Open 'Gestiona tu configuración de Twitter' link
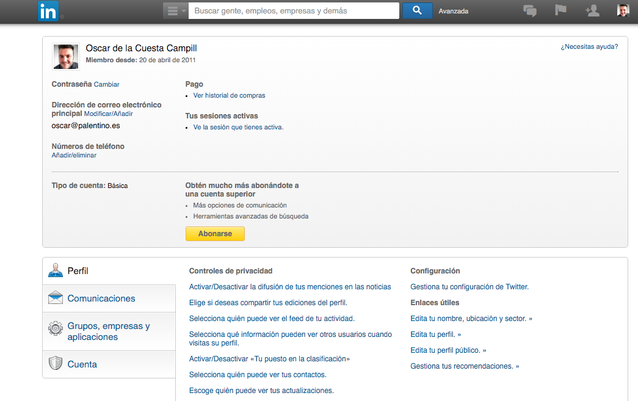 (x=469, y=287)
